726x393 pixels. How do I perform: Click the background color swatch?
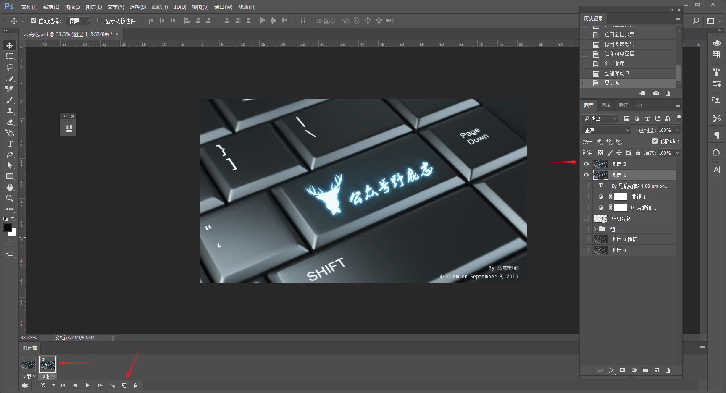pos(13,233)
